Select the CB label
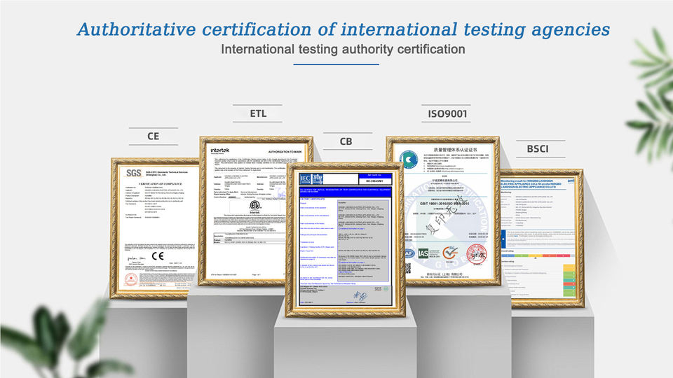This screenshot has width=673, height=378. point(346,141)
